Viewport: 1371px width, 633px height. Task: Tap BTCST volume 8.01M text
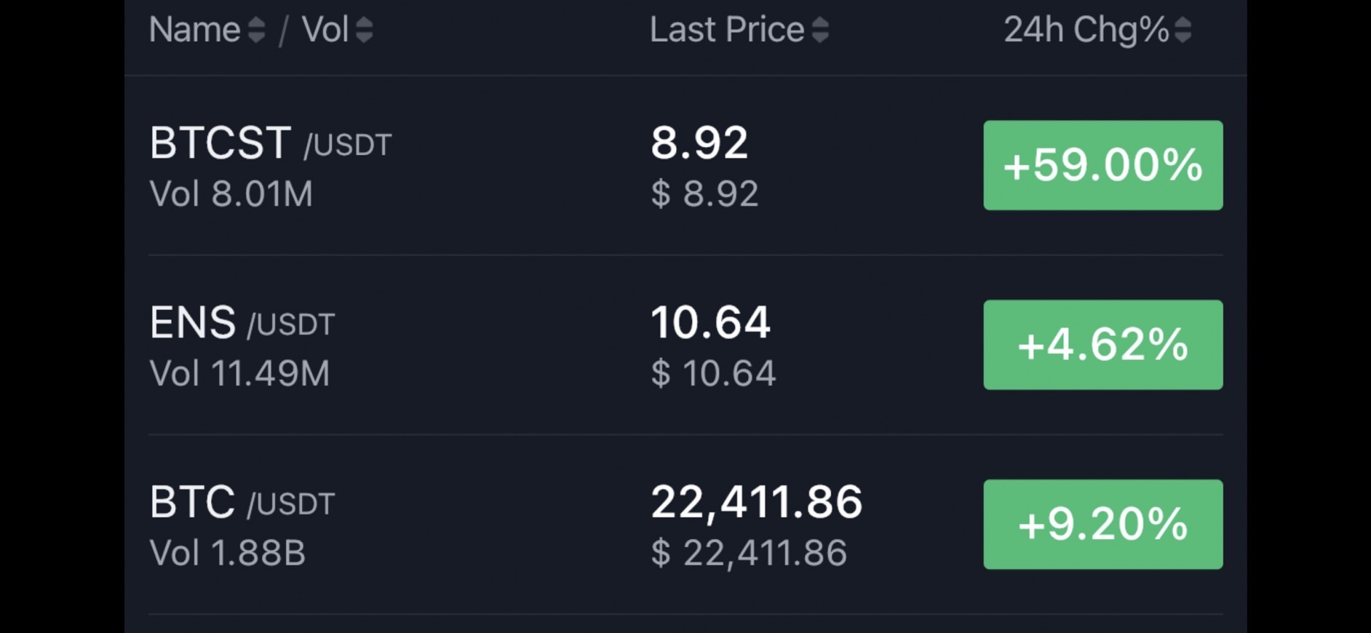(x=231, y=194)
